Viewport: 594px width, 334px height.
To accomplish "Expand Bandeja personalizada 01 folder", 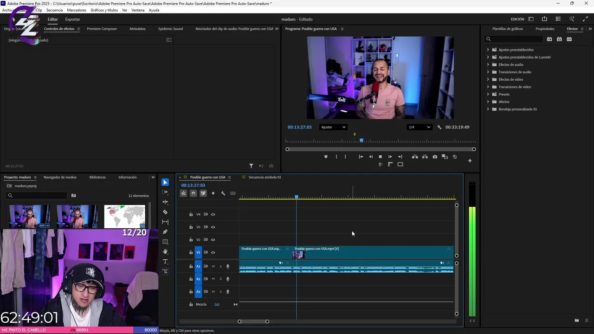I will point(488,109).
